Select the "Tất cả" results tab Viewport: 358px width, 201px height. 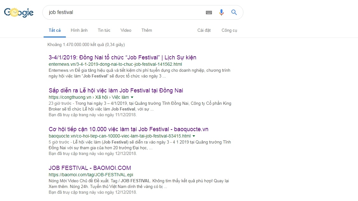click(x=54, y=30)
